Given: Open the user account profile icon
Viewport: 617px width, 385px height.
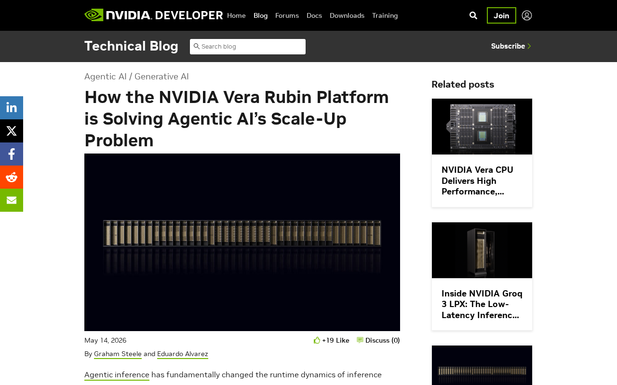Looking at the screenshot, I should [x=527, y=15].
